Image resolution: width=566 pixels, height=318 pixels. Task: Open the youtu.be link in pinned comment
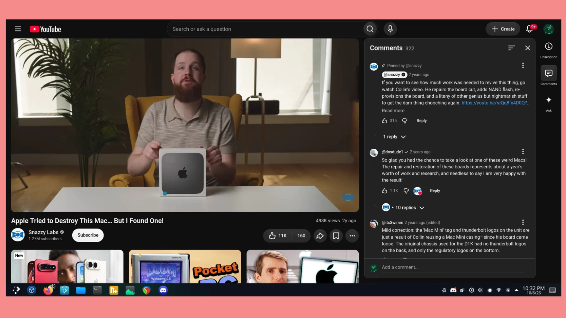495,103
